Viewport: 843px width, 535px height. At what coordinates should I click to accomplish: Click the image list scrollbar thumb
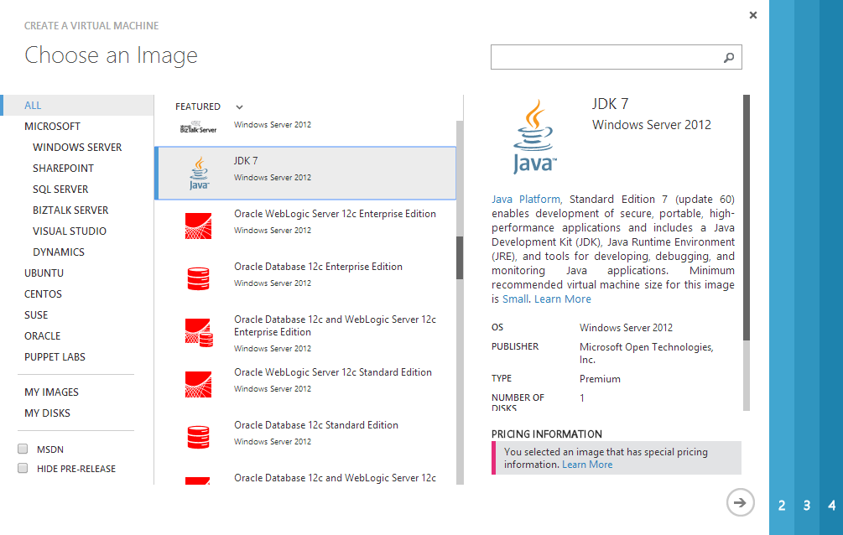pos(459,257)
